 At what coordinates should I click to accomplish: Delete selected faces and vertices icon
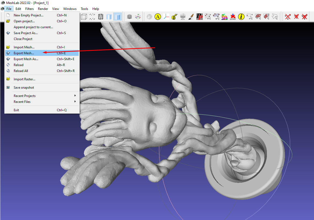coord(305,17)
